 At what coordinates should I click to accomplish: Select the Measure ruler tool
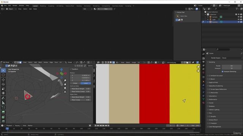[x=3, y=103]
